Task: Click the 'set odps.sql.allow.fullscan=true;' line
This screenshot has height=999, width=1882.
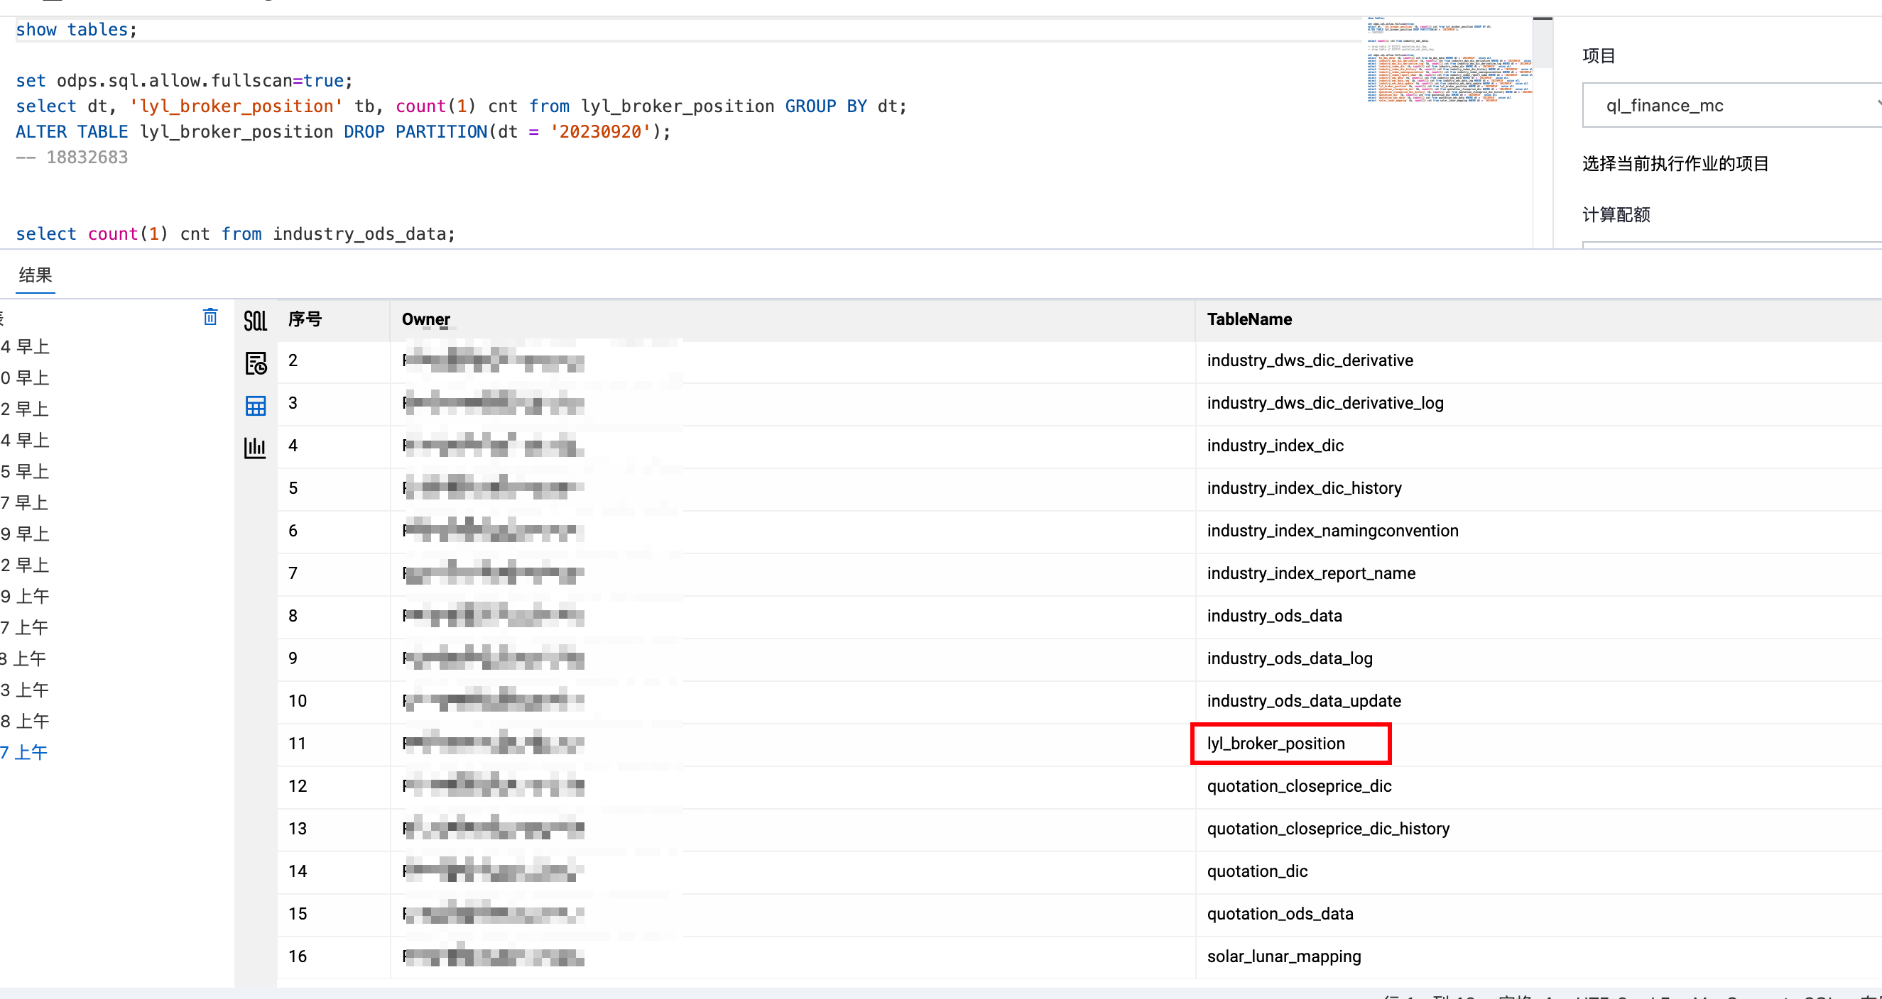Action: tap(184, 81)
